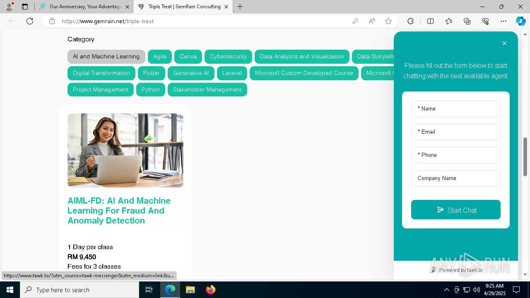The height and width of the screenshot is (298, 530).
Task: Click the taskbar search box
Action: click(79, 290)
